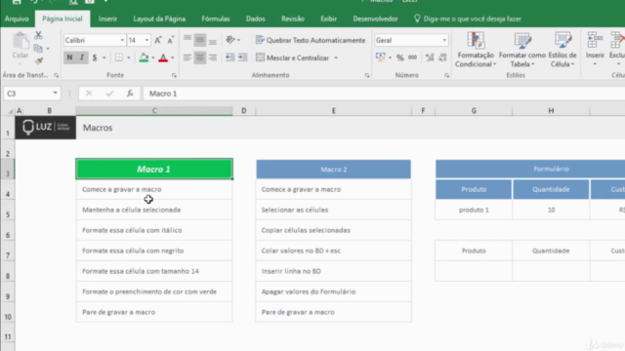Screen dimensions: 625x351
Task: Select the Macro 2 header cell
Action: tap(334, 169)
